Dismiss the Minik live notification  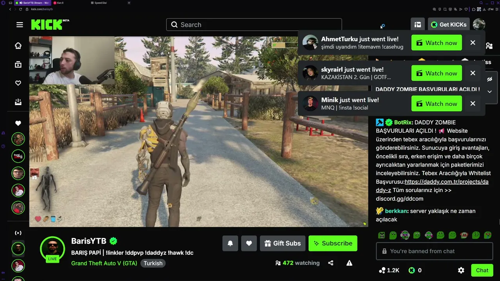pyautogui.click(x=473, y=104)
